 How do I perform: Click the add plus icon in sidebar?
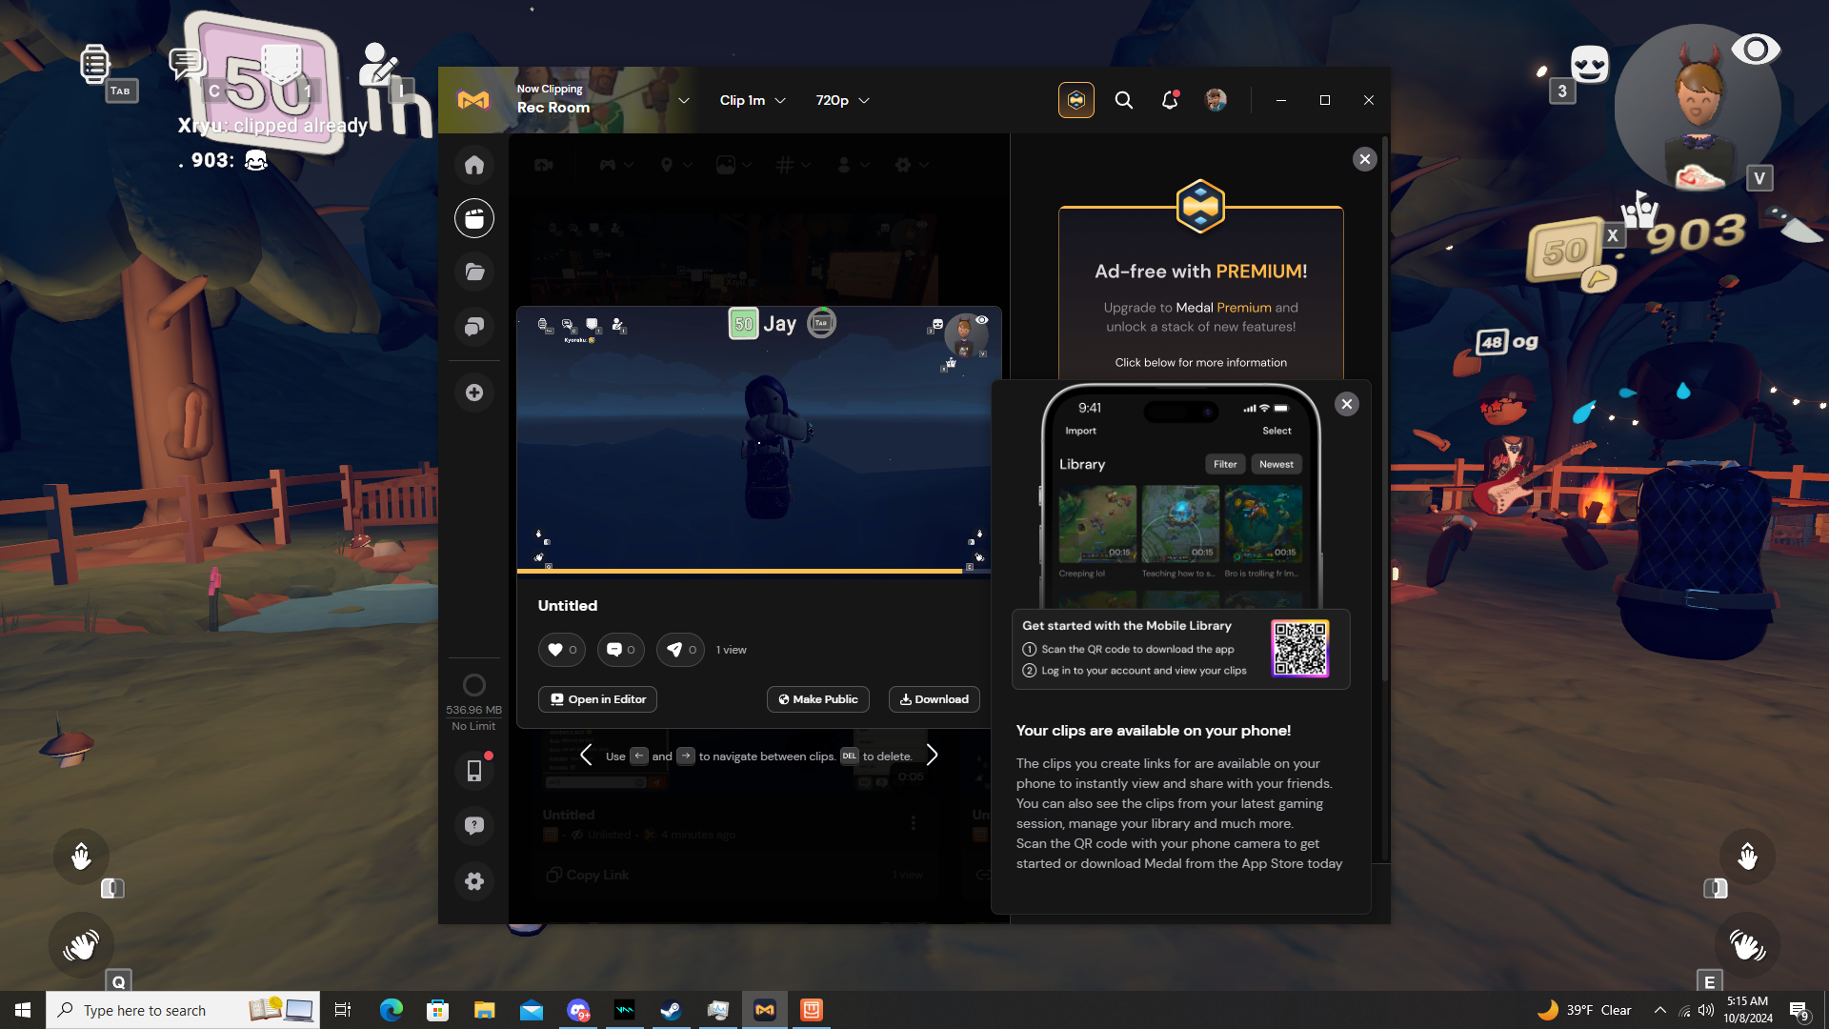(474, 393)
